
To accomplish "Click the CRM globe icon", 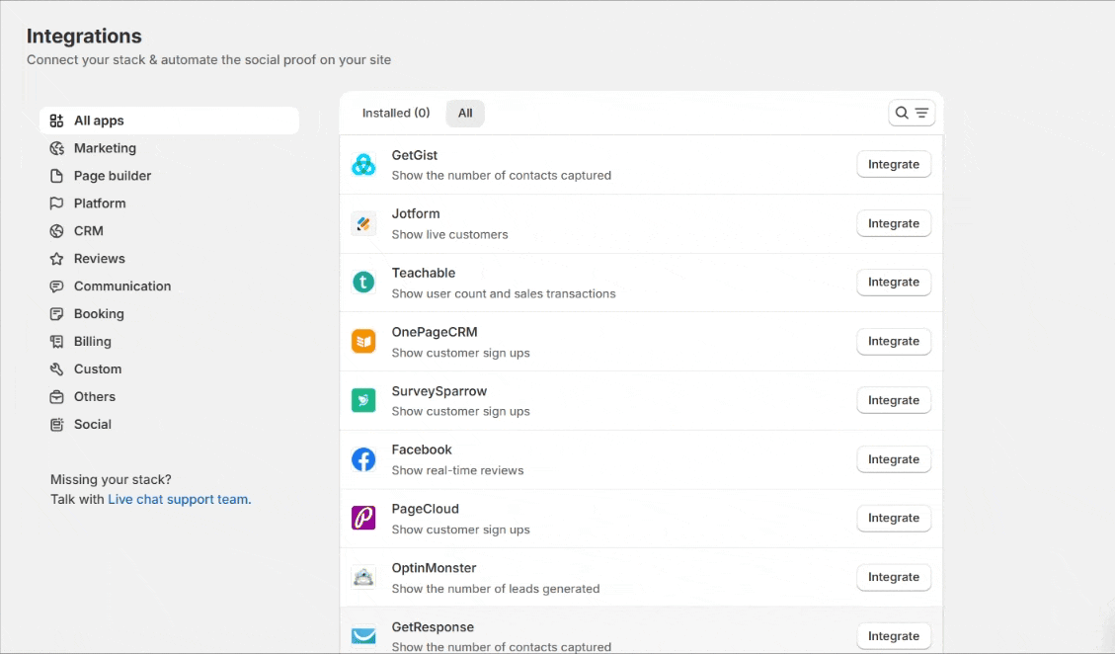I will 57,231.
